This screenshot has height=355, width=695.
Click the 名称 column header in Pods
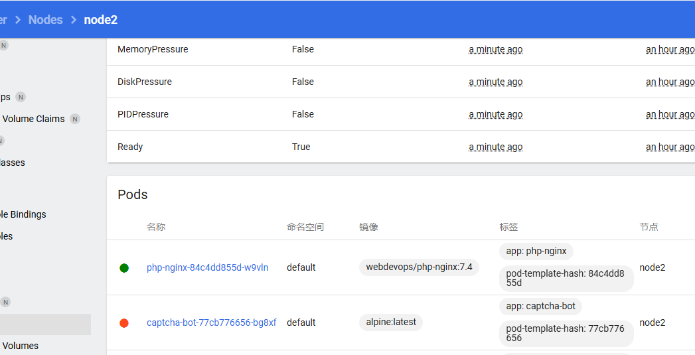coord(156,227)
